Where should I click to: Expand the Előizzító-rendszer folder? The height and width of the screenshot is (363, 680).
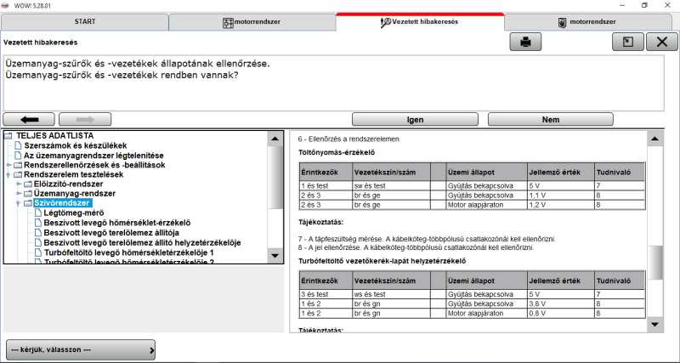pyautogui.click(x=18, y=184)
